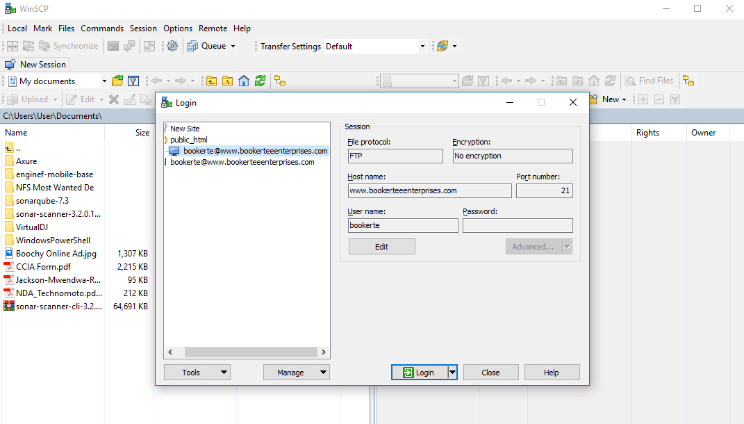
Task: Click Find Files in remote toolbar
Action: 649,81
